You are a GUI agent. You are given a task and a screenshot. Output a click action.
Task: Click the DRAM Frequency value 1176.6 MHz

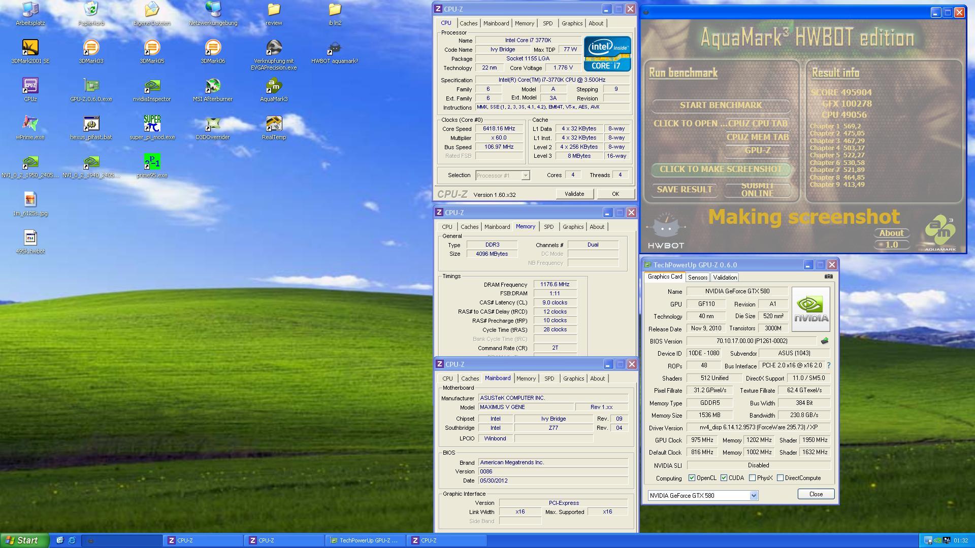pos(555,285)
